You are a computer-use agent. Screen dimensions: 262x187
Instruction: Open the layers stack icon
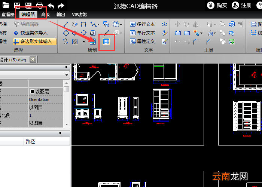point(253,24)
